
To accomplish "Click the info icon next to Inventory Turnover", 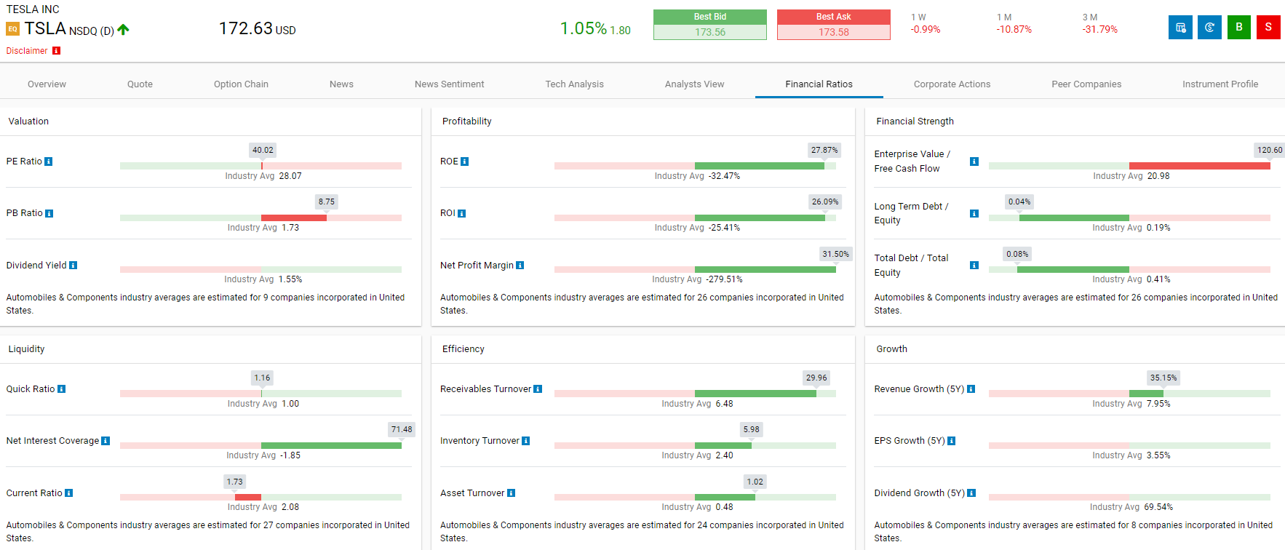I will pos(525,441).
